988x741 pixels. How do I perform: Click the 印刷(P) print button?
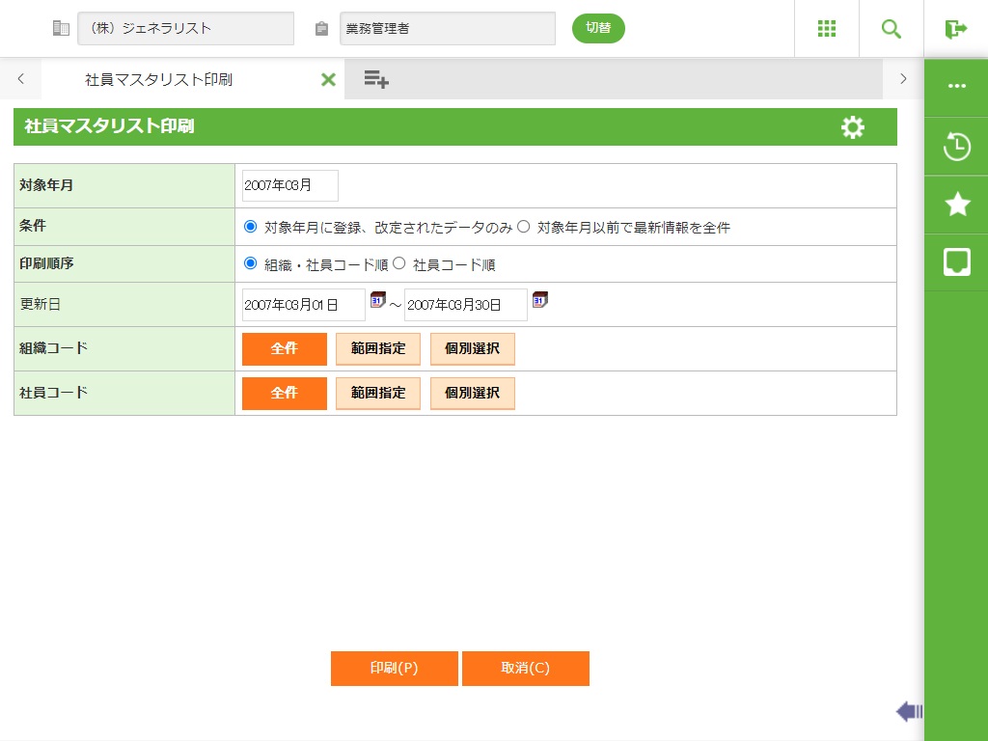pos(395,668)
